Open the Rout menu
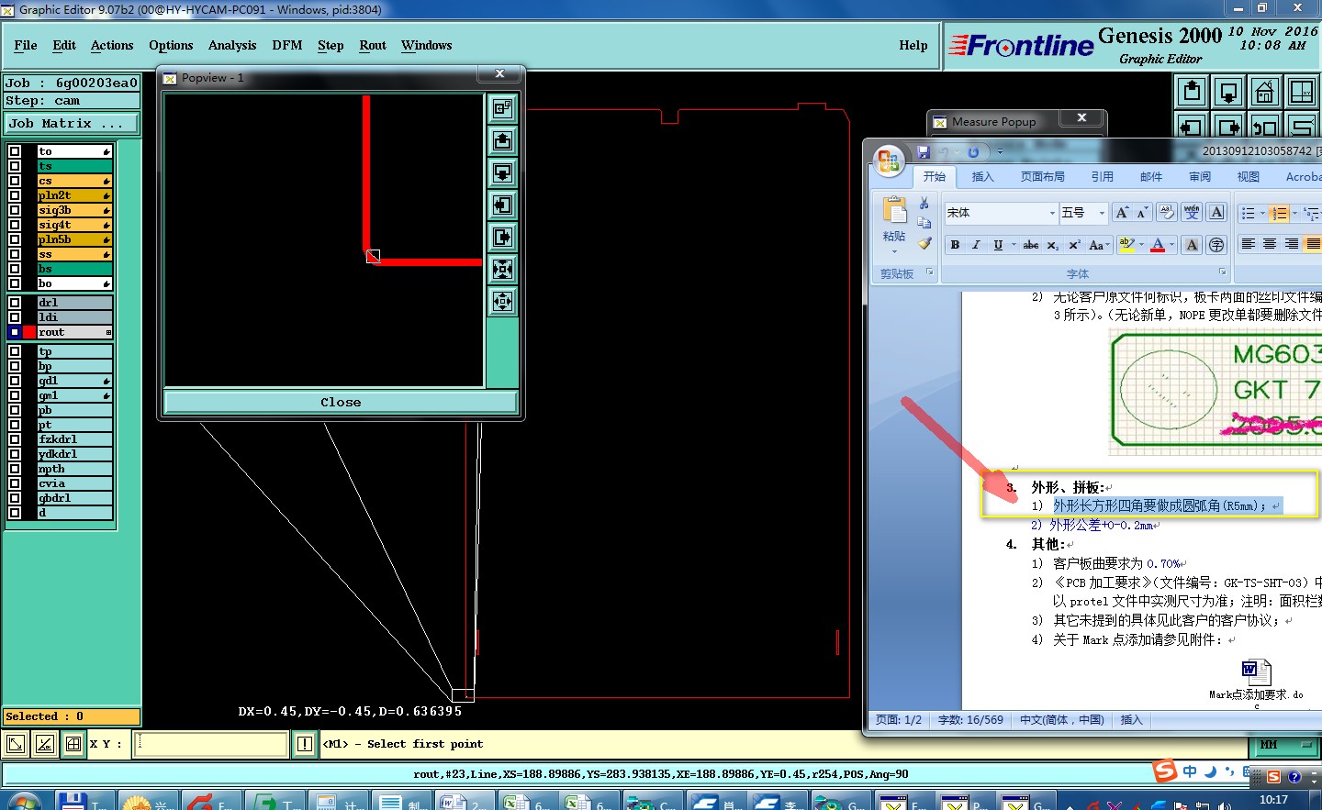Viewport: 1322px width, 810px height. click(x=373, y=45)
